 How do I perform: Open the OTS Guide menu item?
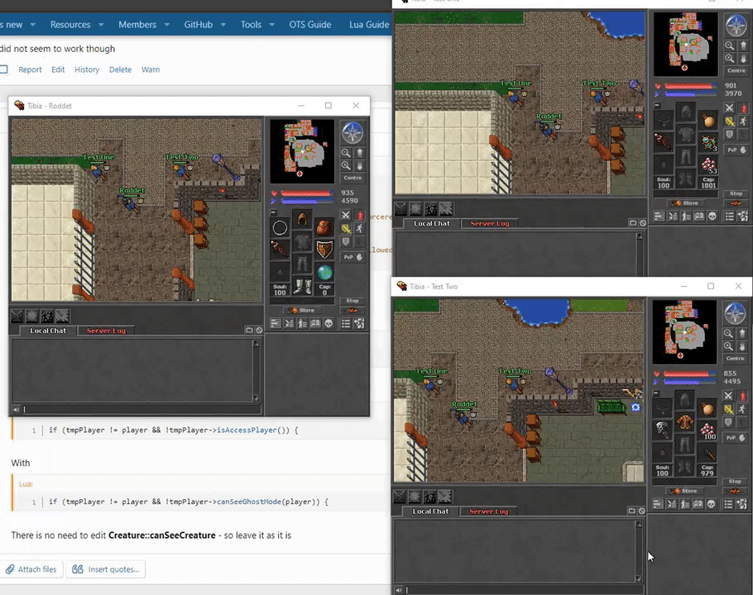pyautogui.click(x=309, y=25)
